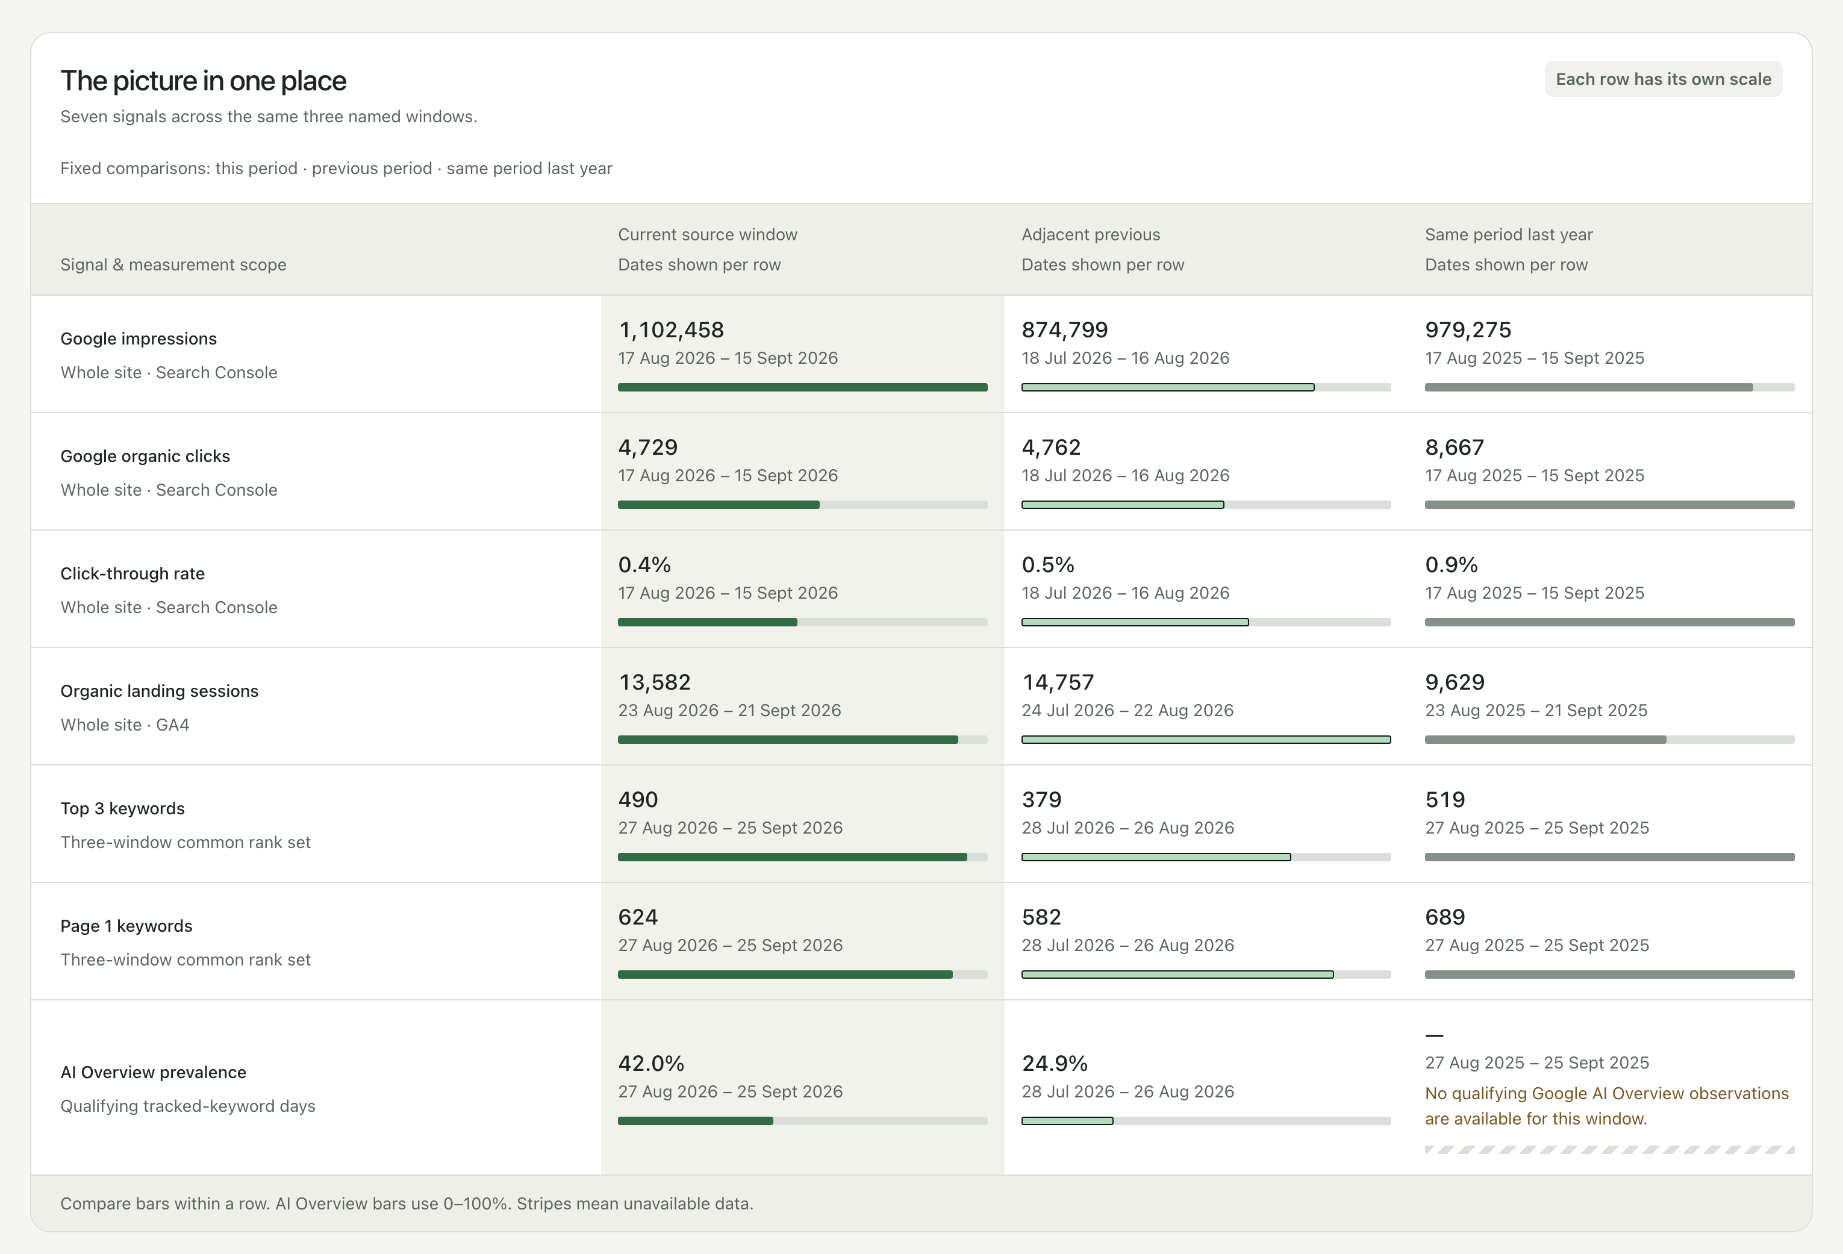This screenshot has height=1254, width=1843.
Task: Click the 14,757 landing sessions value
Action: [x=1058, y=682]
